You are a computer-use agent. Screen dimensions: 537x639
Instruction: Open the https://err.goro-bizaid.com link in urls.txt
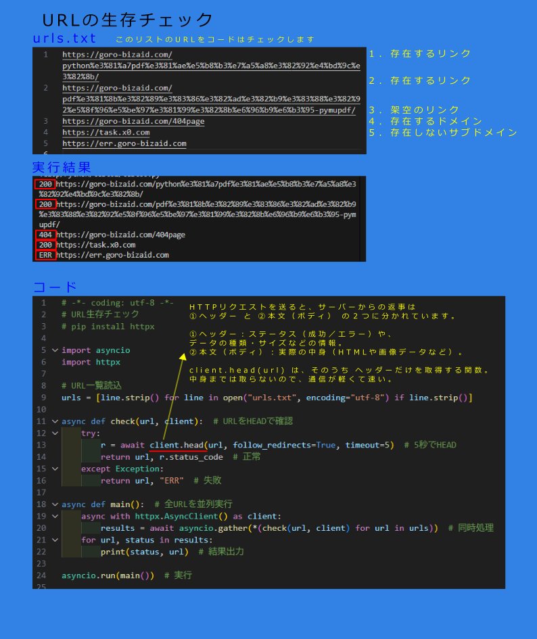pyautogui.click(x=124, y=143)
